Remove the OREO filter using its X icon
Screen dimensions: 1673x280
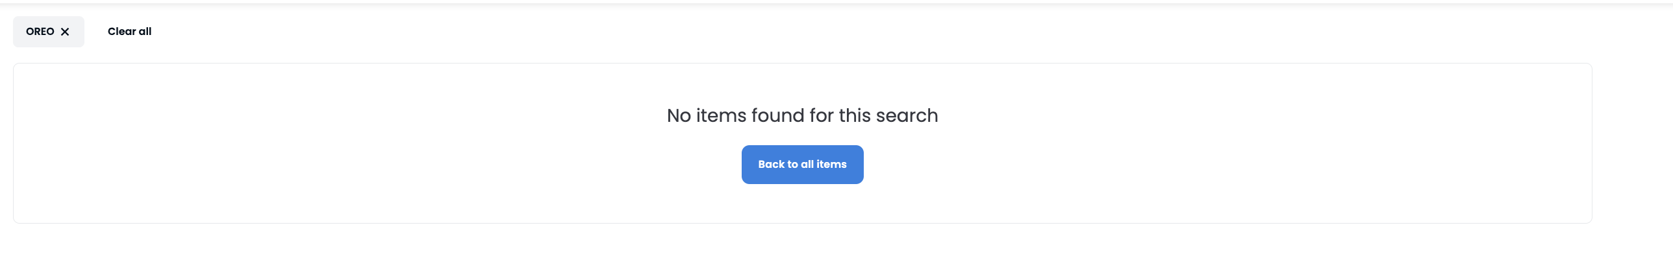[65, 32]
